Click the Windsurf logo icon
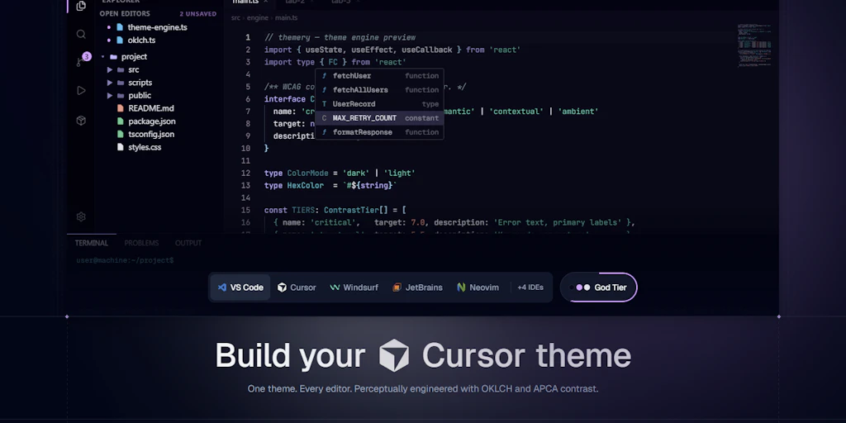Image resolution: width=846 pixels, height=423 pixels. pyautogui.click(x=335, y=288)
